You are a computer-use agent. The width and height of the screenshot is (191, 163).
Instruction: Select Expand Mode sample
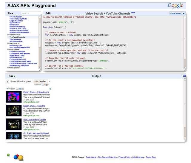point(15,23)
